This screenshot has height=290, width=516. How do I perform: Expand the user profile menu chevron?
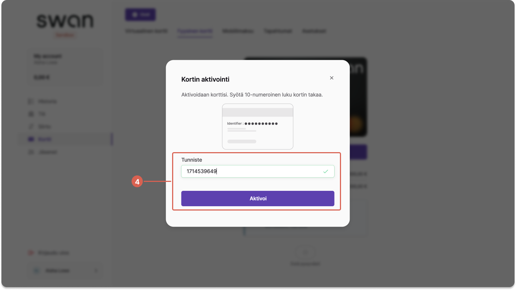pyautogui.click(x=96, y=271)
